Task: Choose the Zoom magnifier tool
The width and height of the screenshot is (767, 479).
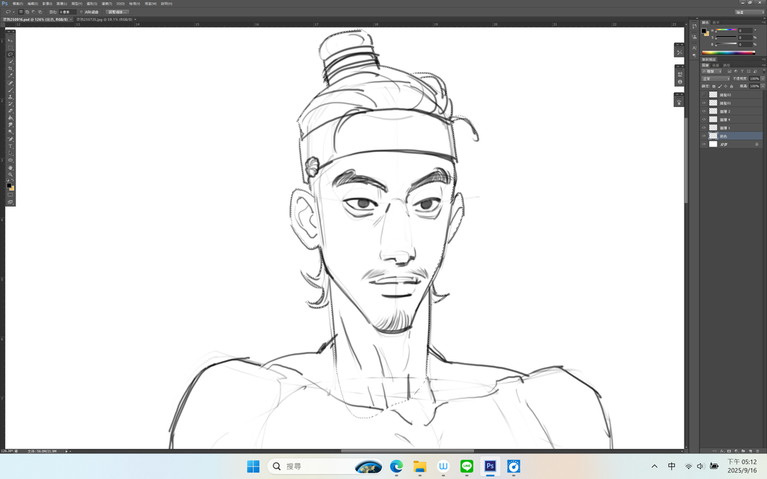Action: click(10, 174)
